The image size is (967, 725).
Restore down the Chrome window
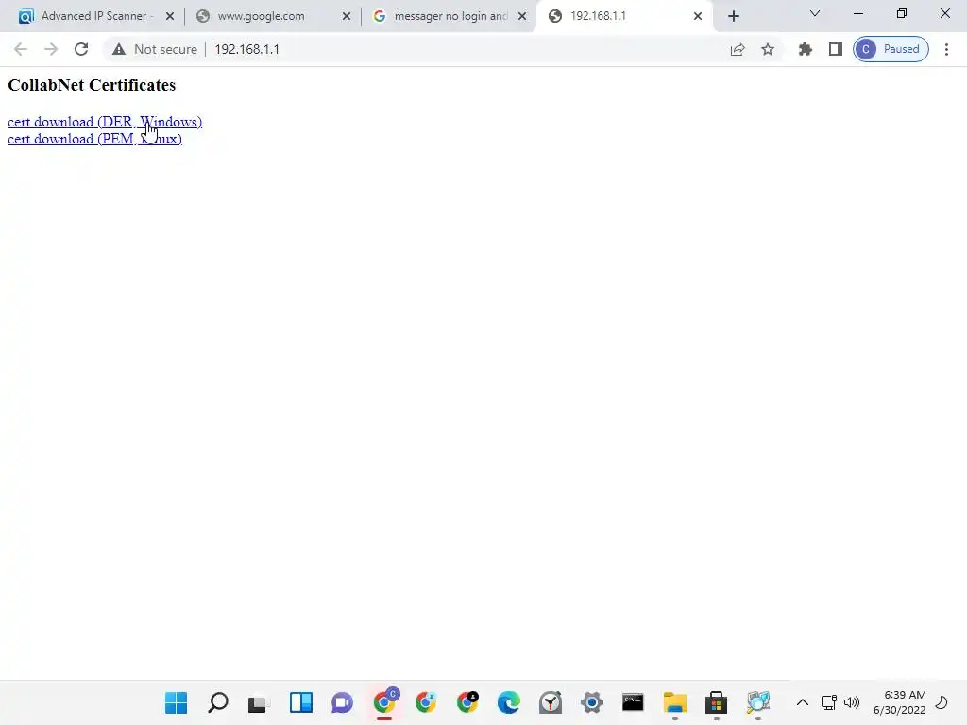click(902, 13)
